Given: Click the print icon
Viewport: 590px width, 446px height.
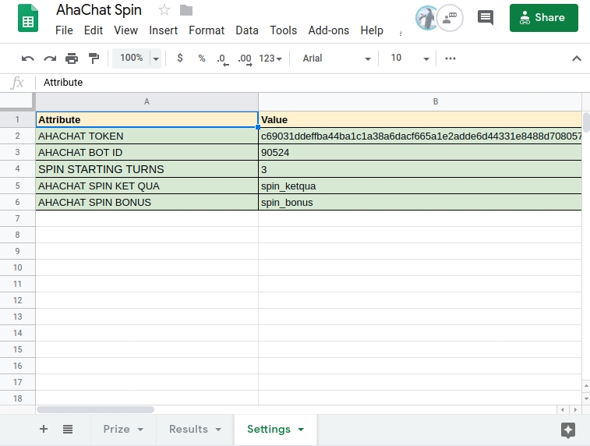Looking at the screenshot, I should (72, 58).
